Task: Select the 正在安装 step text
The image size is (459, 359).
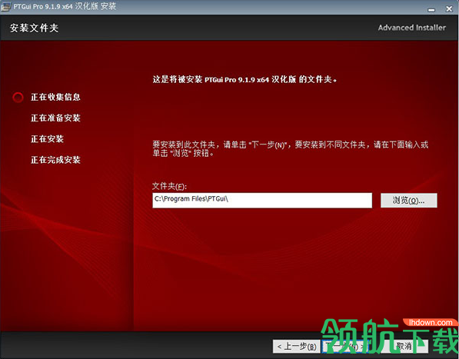Action: coord(47,139)
